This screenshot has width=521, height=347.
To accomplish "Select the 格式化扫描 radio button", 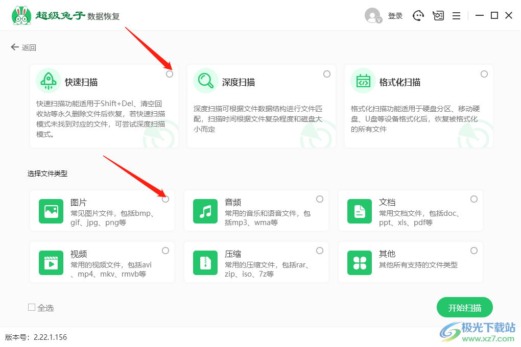I will pyautogui.click(x=484, y=74).
